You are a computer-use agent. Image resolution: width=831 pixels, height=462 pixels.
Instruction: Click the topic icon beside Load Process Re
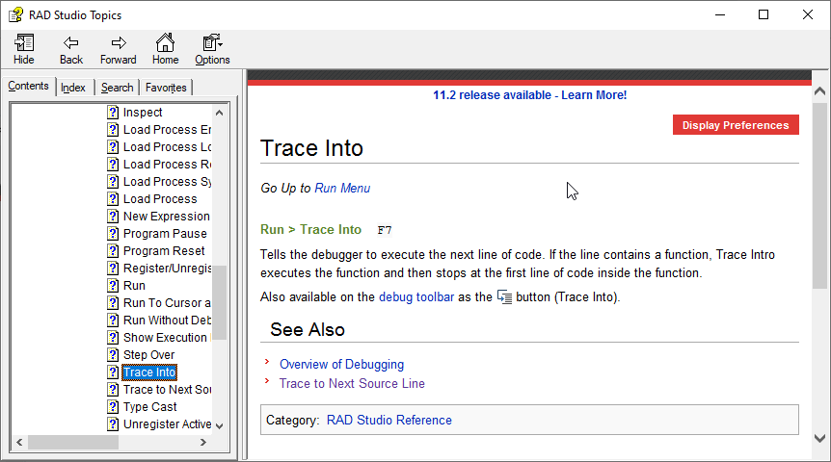[x=113, y=165]
